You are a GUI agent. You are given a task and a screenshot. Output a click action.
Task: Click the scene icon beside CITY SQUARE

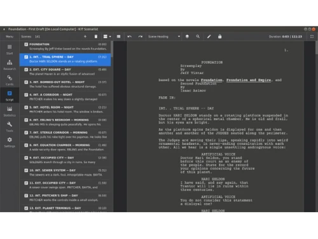26,69
